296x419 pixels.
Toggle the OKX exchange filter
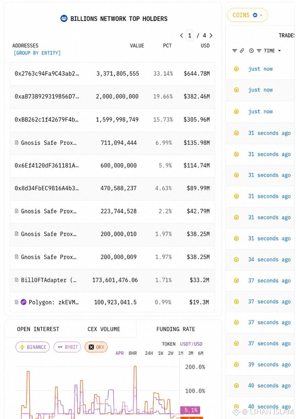(x=96, y=347)
